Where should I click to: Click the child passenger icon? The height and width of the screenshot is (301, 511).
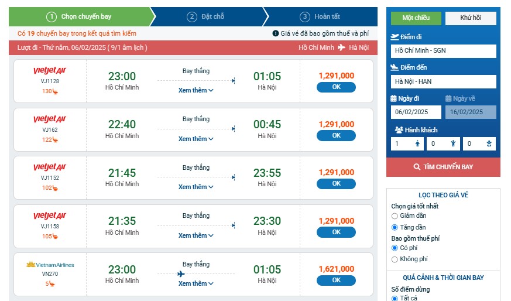coord(453,143)
